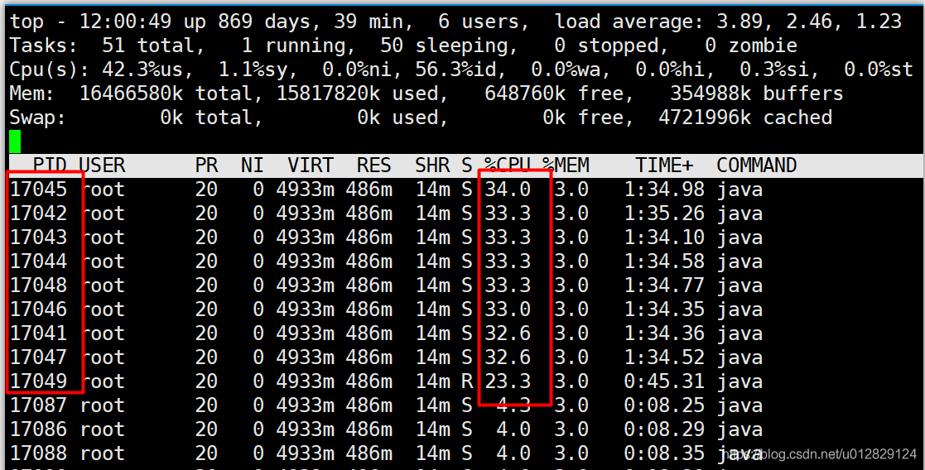Click the TIME+ value 1:34.35

[x=664, y=309]
